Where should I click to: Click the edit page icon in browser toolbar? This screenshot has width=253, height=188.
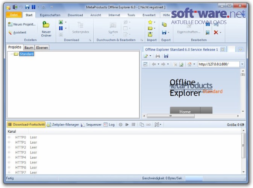click(146, 56)
